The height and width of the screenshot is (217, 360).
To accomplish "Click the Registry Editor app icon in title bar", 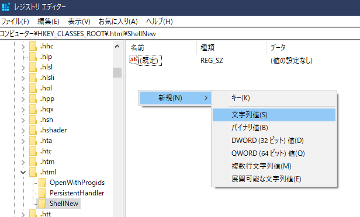I will (5, 6).
